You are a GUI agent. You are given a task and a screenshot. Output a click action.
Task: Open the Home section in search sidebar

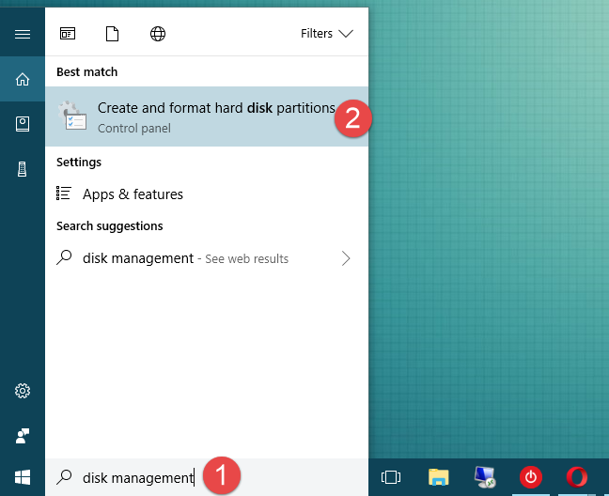pyautogui.click(x=23, y=79)
